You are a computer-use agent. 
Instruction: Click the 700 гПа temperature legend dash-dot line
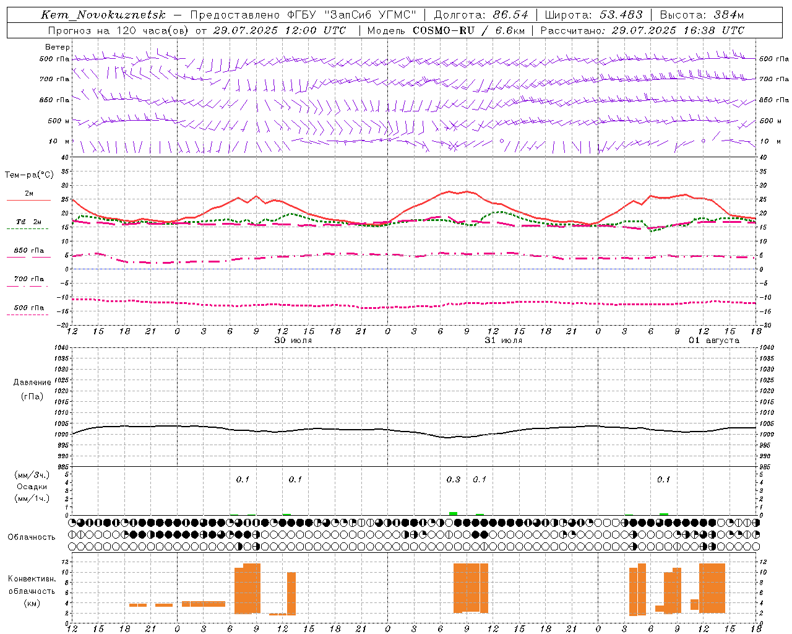[28, 286]
